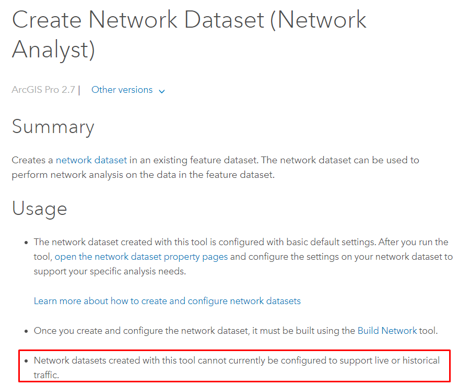Click the vertical separator after ArcGIS Pro 2.7
The height and width of the screenshot is (386, 458).
coord(79,90)
